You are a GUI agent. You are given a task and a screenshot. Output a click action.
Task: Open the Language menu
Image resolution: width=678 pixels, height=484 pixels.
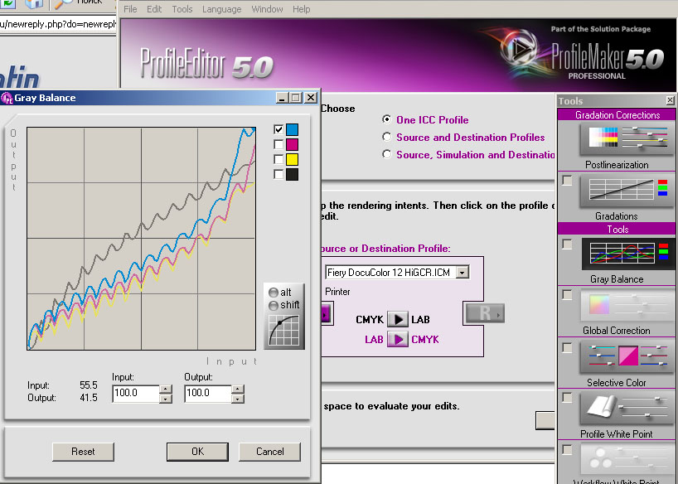click(222, 9)
